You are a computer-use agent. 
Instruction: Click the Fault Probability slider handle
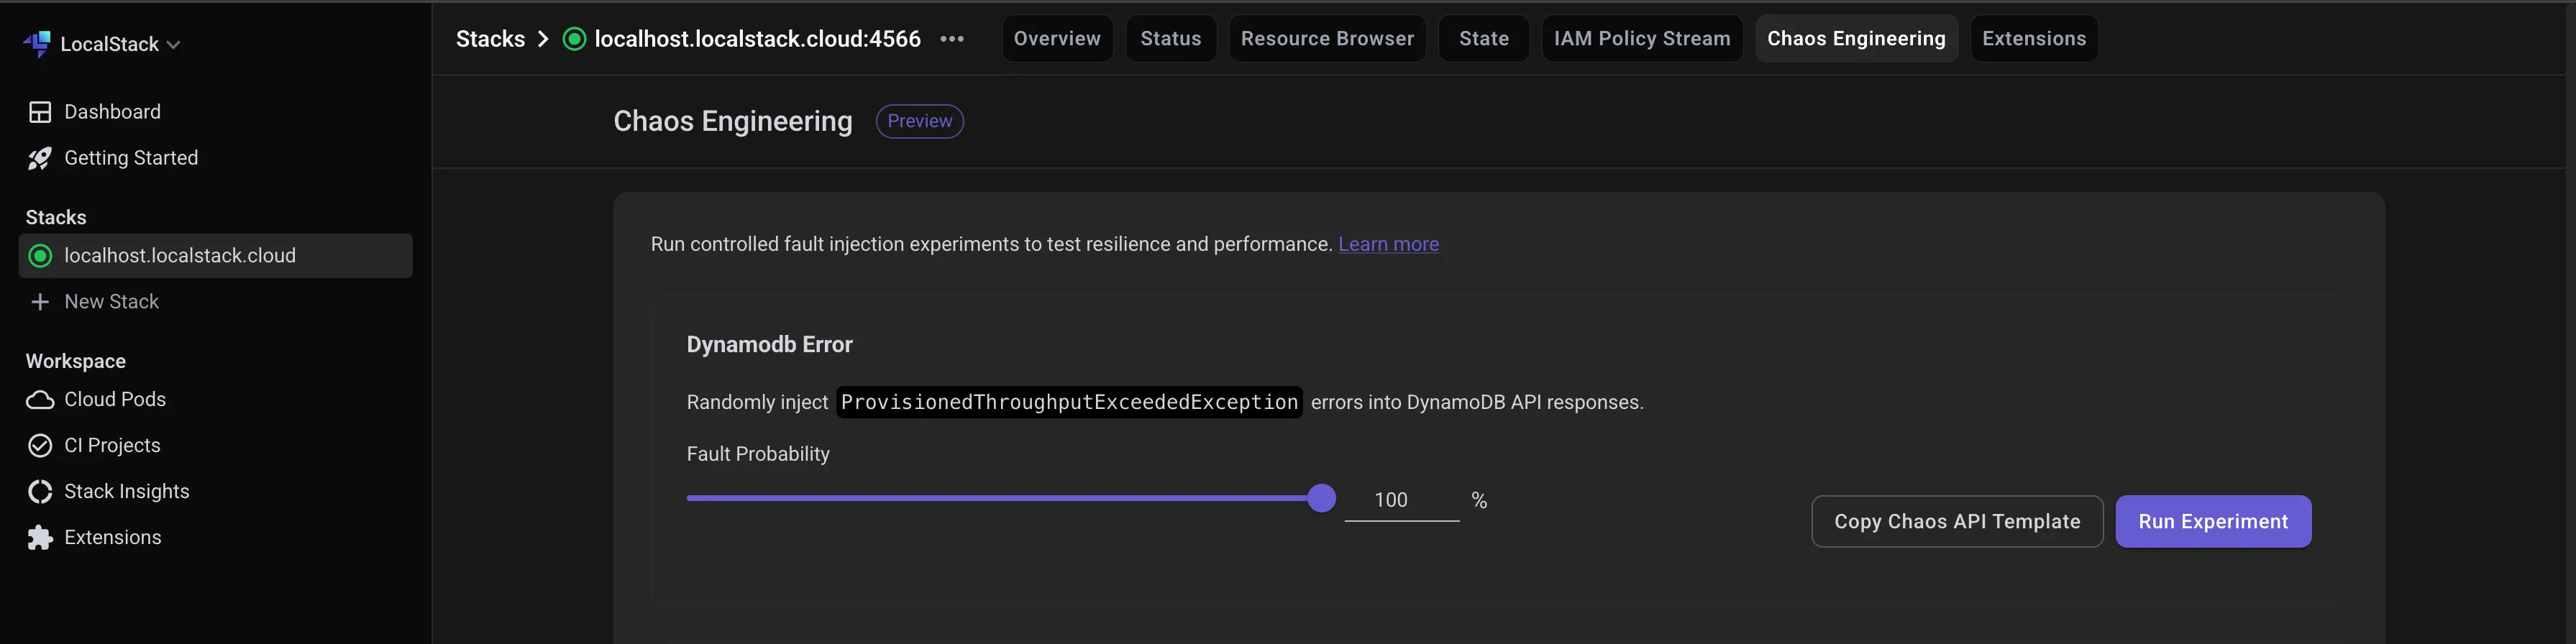tap(1321, 498)
